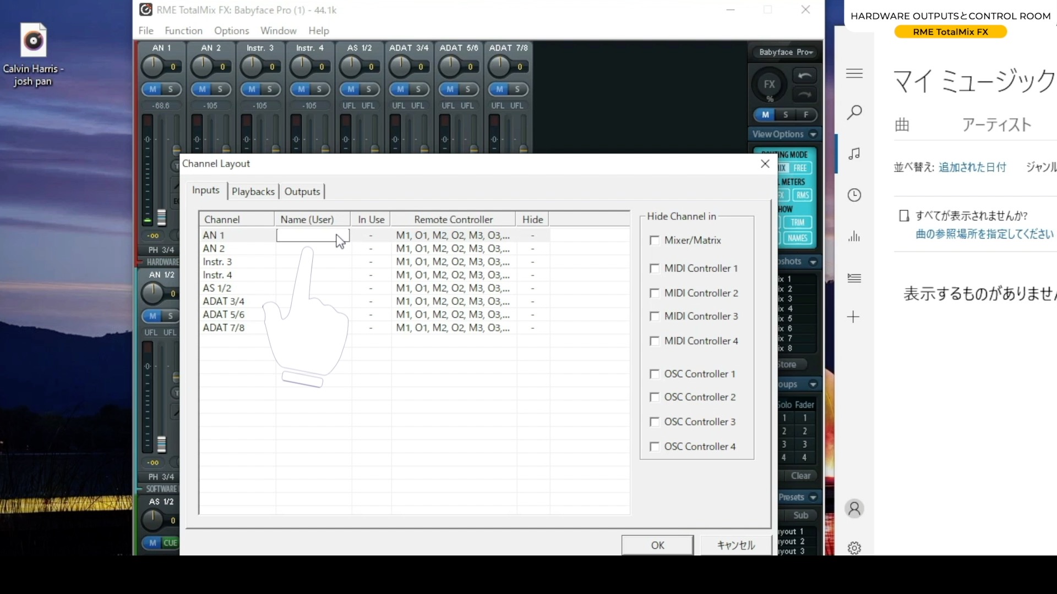Check MIDI Controller 1 in Hide Channel in

coord(655,268)
